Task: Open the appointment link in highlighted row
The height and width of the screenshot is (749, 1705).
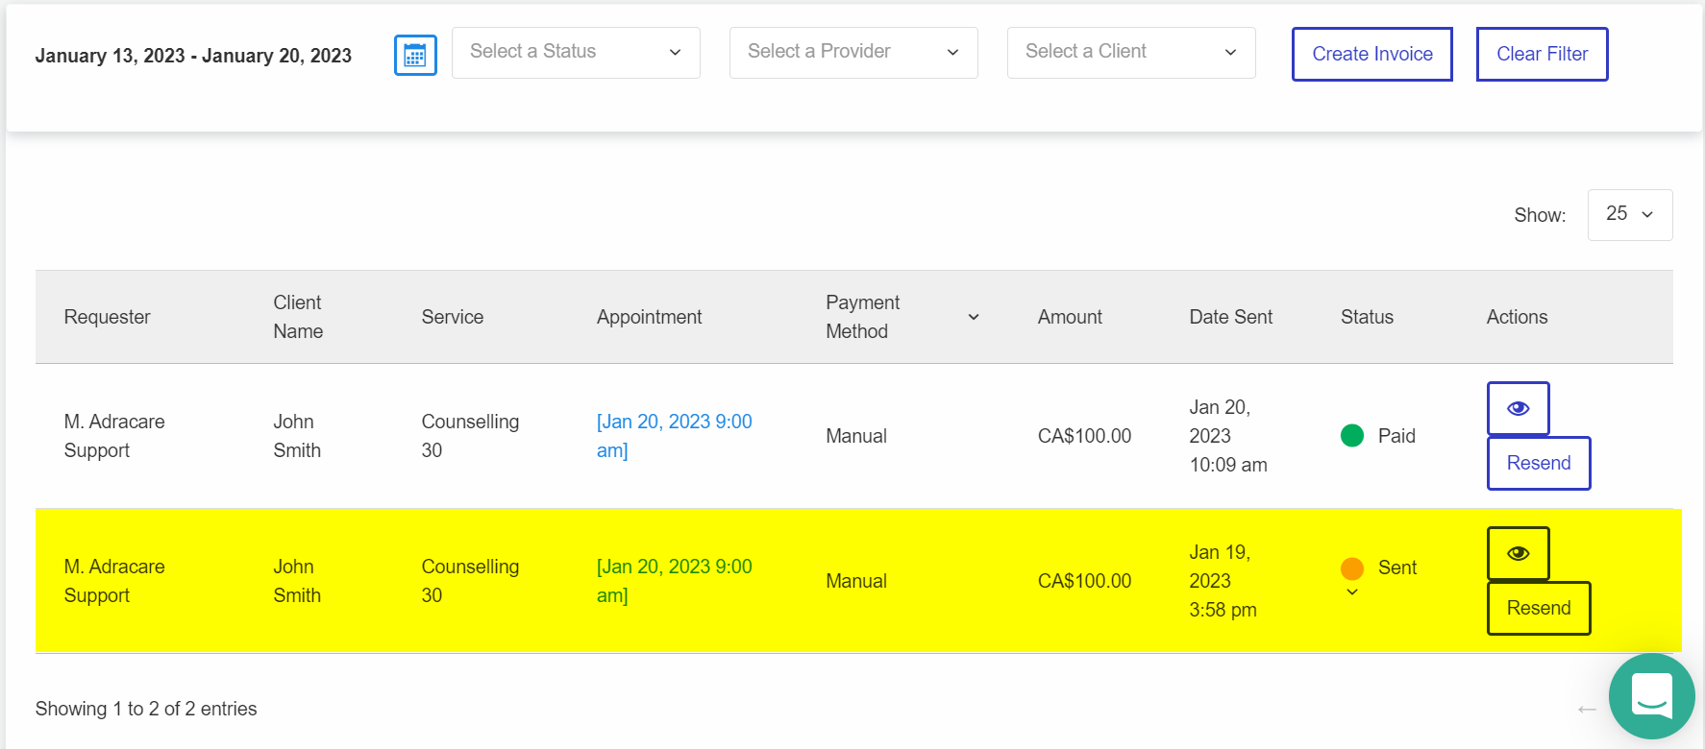Action: pyautogui.click(x=674, y=581)
